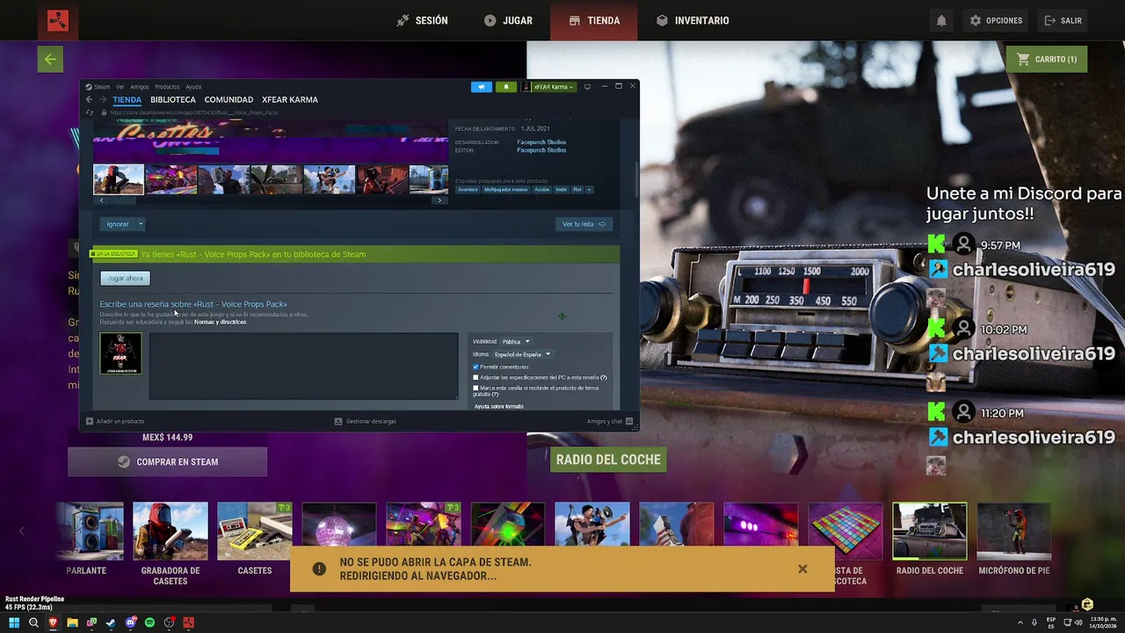Open Gestionar descargas in Steam
The image size is (1125, 633).
point(366,421)
